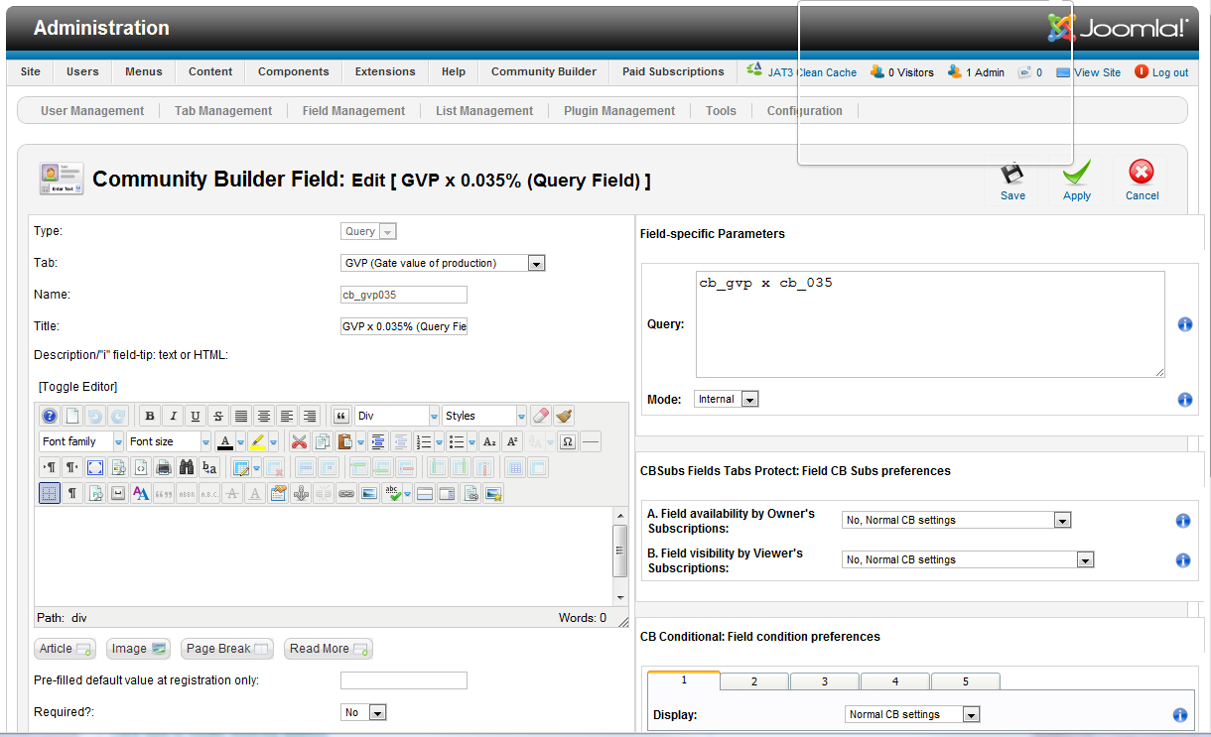Open the Tab dropdown showing GVP
The height and width of the screenshot is (737, 1211).
pyautogui.click(x=443, y=263)
